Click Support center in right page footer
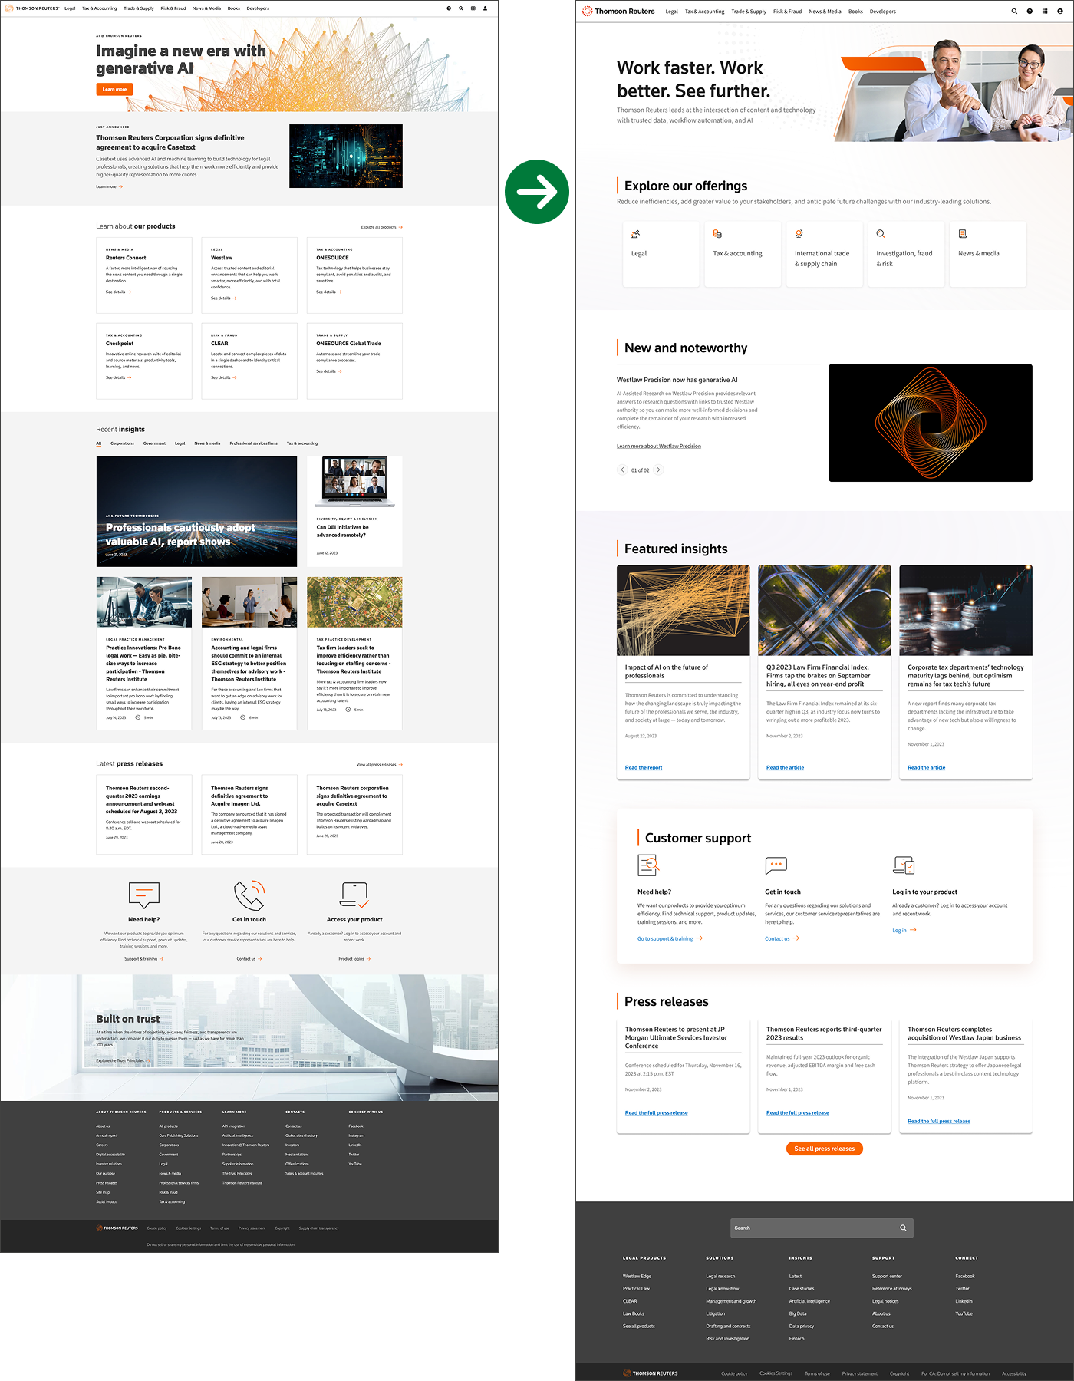 point(887,1276)
